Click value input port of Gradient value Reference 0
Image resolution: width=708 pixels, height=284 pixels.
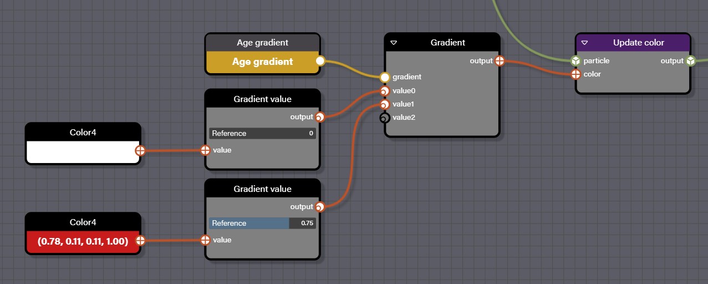pyautogui.click(x=205, y=150)
